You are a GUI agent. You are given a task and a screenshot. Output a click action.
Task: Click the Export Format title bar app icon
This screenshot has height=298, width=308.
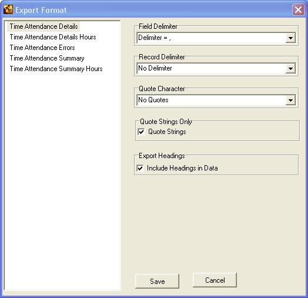coord(8,9)
